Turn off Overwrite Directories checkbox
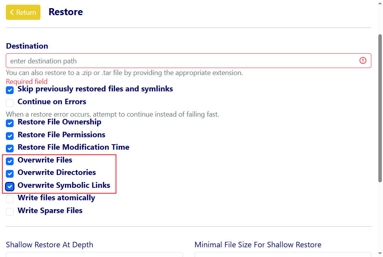Image resolution: width=383 pixels, height=257 pixels. tap(10, 174)
